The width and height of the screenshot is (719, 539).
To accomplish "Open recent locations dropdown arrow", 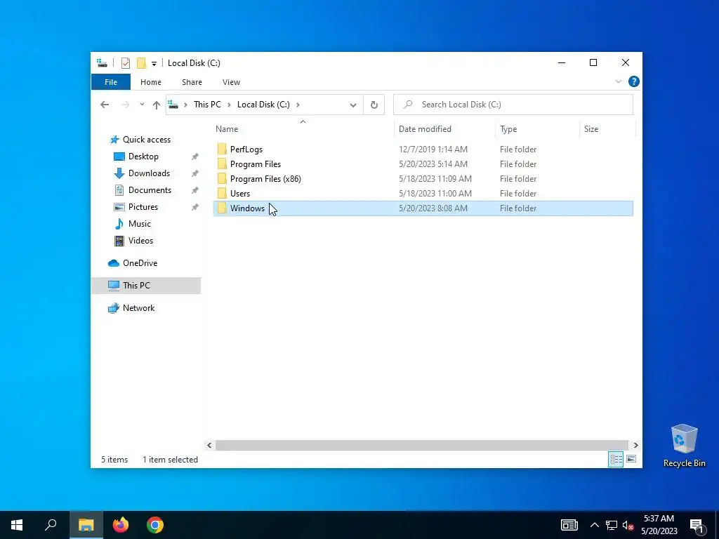I will pyautogui.click(x=142, y=105).
